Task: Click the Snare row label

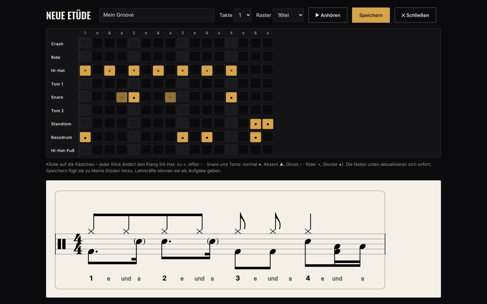Action: tap(57, 97)
